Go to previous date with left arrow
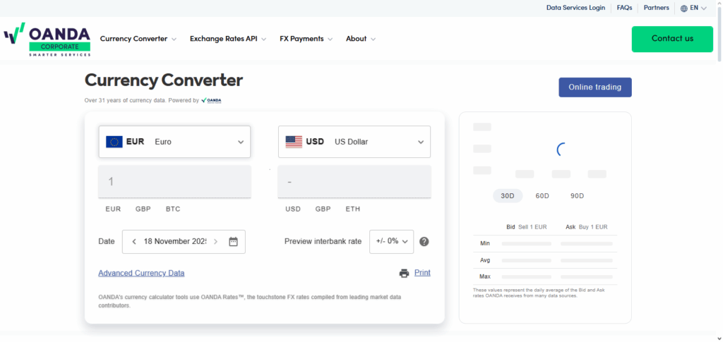723x342 pixels. click(x=133, y=241)
